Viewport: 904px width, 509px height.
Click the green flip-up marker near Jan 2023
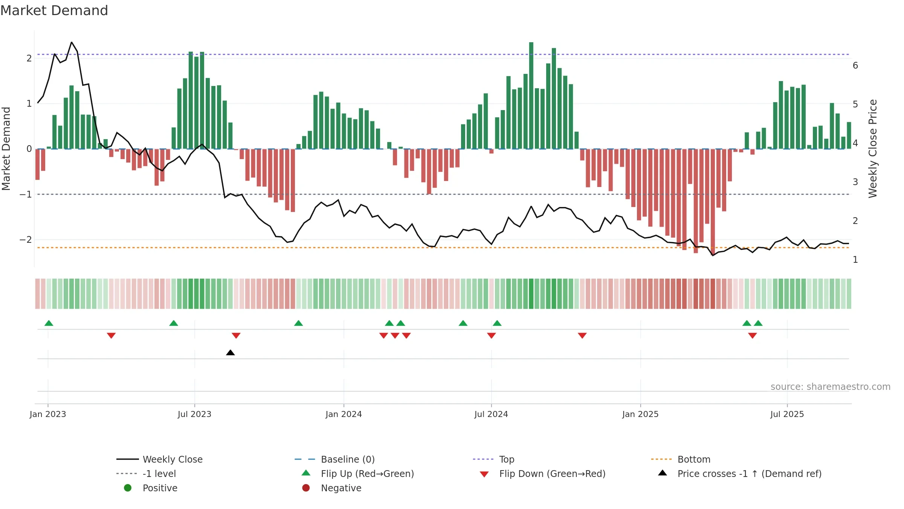pyautogui.click(x=49, y=323)
